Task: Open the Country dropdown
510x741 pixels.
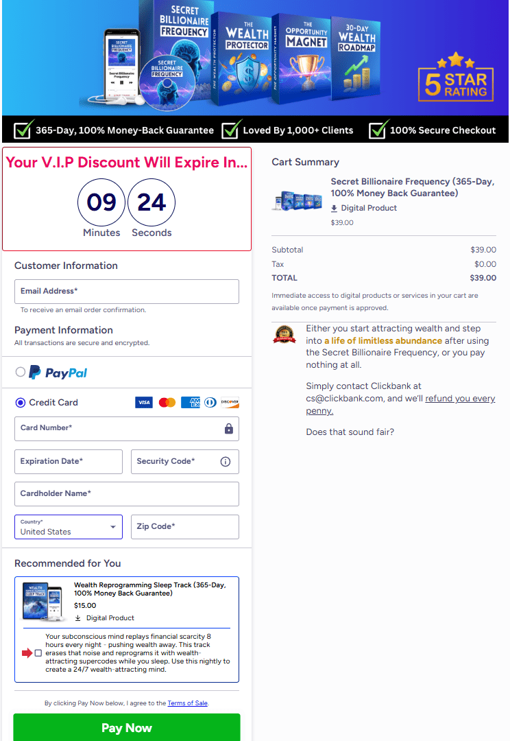Action: tap(69, 527)
